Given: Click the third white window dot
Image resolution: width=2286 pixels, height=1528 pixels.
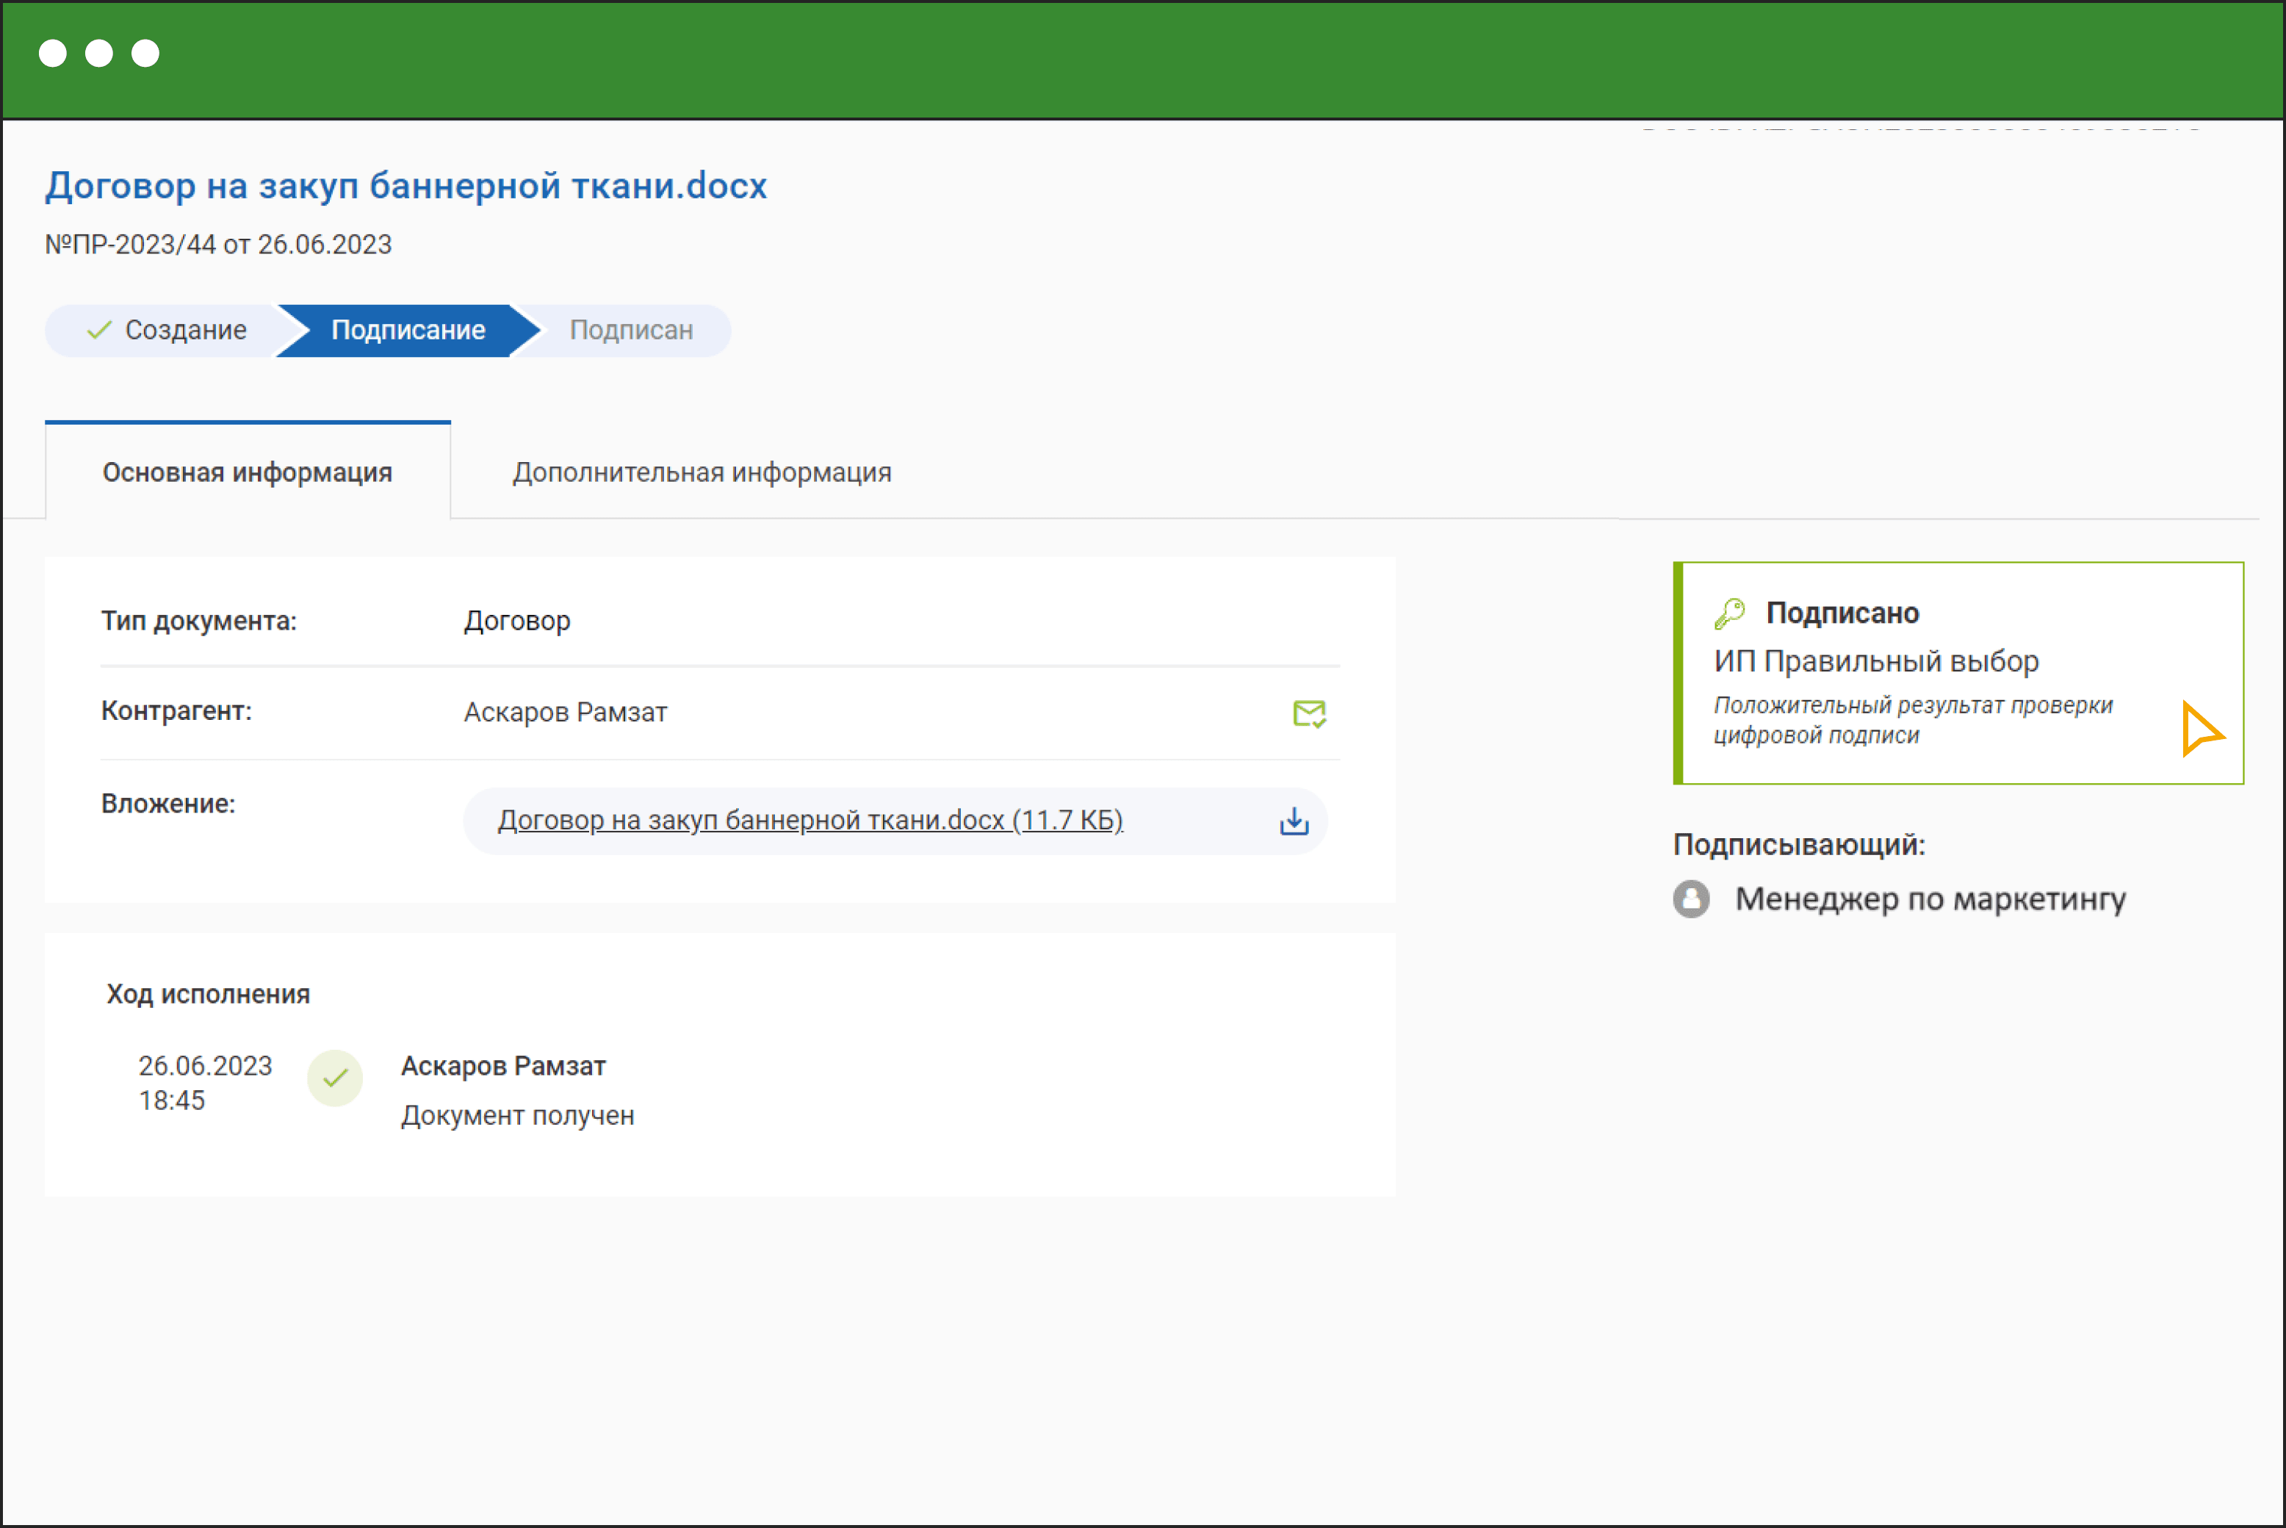Looking at the screenshot, I should 145,54.
